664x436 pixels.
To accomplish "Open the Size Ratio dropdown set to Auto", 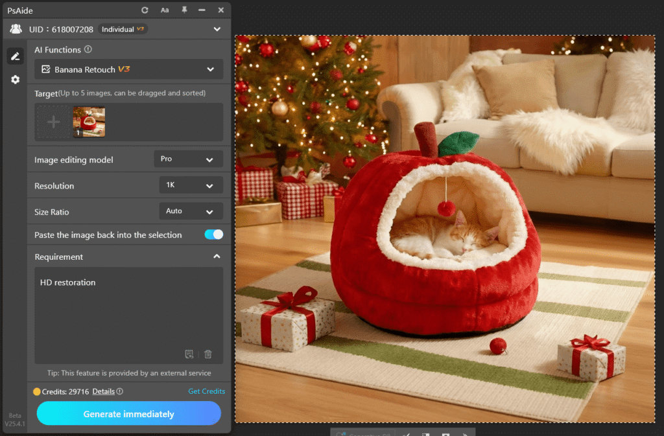I will tap(191, 211).
